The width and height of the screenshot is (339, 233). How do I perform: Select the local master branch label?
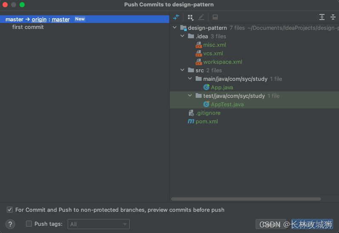14,19
